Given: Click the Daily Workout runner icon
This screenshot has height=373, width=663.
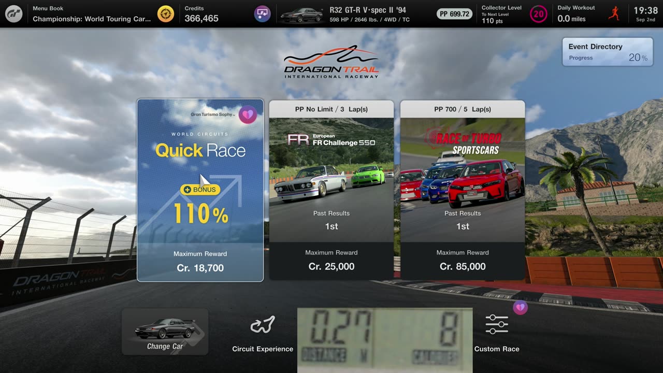Looking at the screenshot, I should [614, 13].
